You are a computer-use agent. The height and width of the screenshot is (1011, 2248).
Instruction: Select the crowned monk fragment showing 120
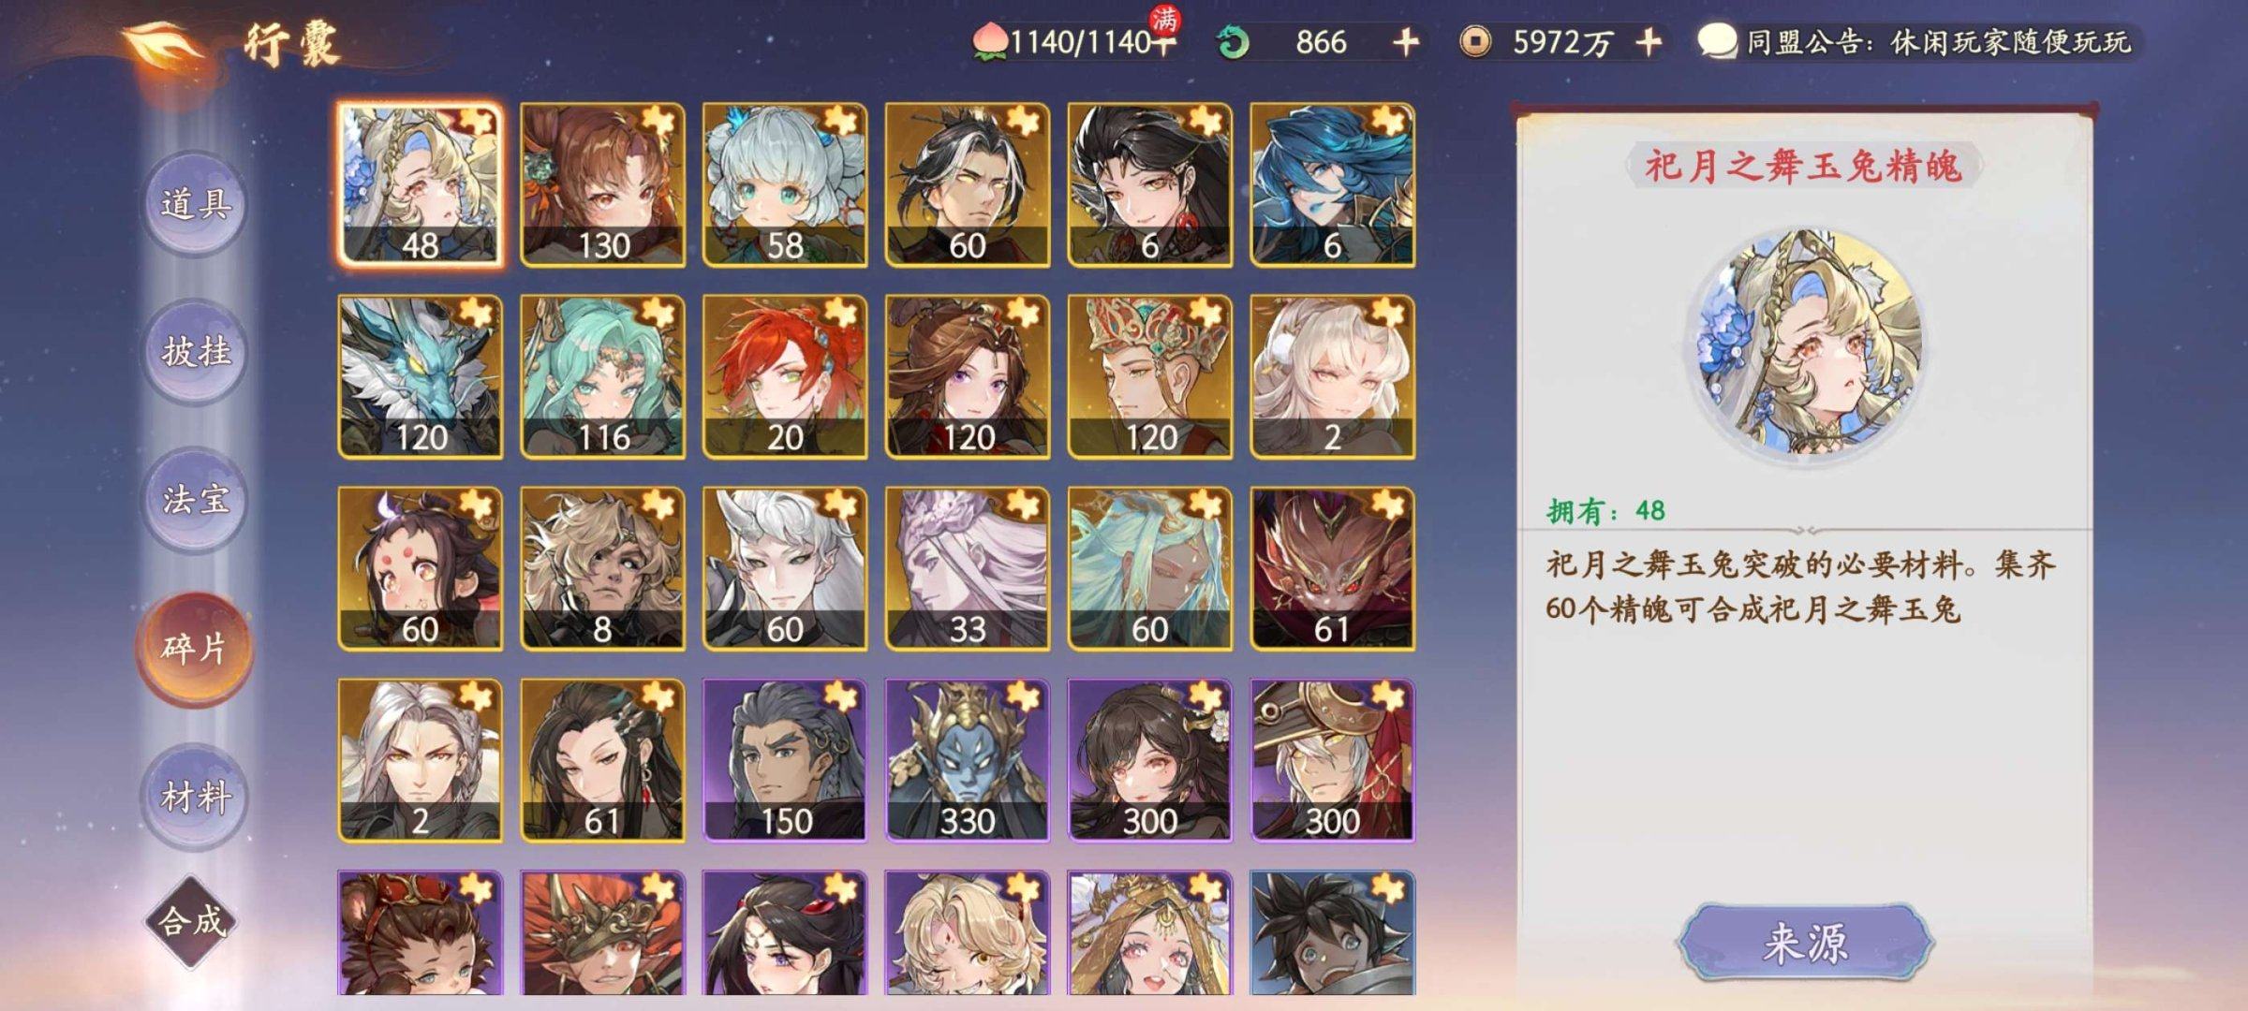tap(1150, 377)
